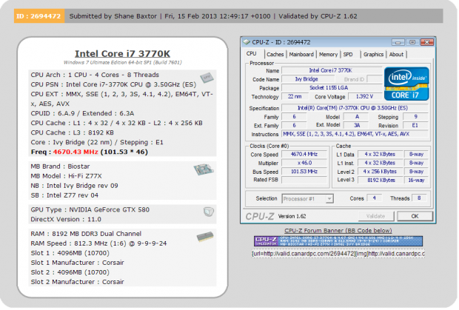
Task: Click the Ext. Model value 3A
Action: pyautogui.click(x=357, y=126)
